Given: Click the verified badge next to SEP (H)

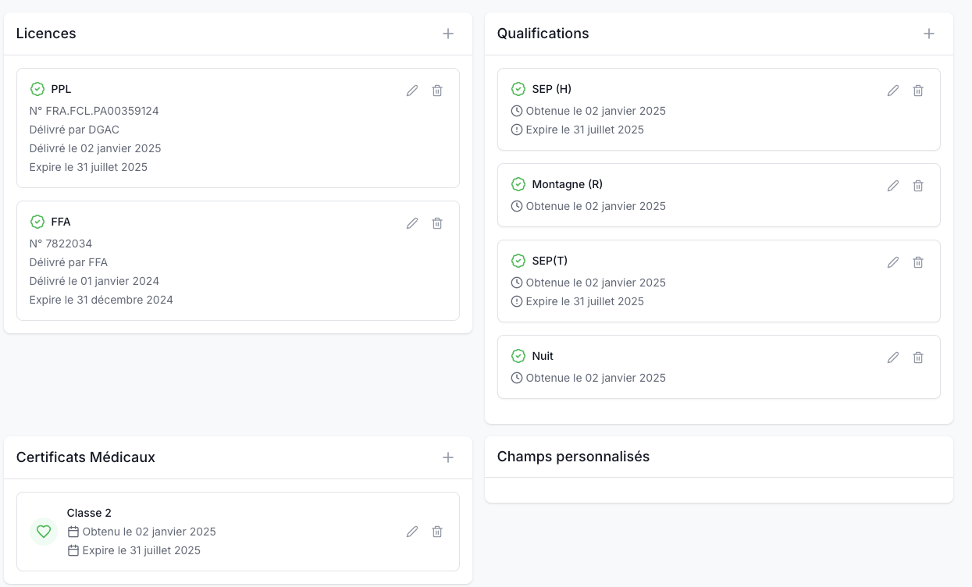Looking at the screenshot, I should tap(518, 89).
